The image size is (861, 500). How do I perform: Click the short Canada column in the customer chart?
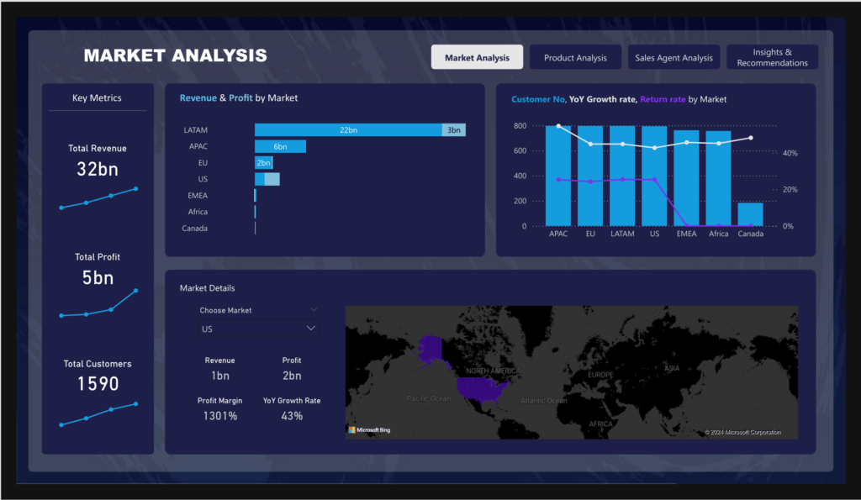click(x=750, y=214)
